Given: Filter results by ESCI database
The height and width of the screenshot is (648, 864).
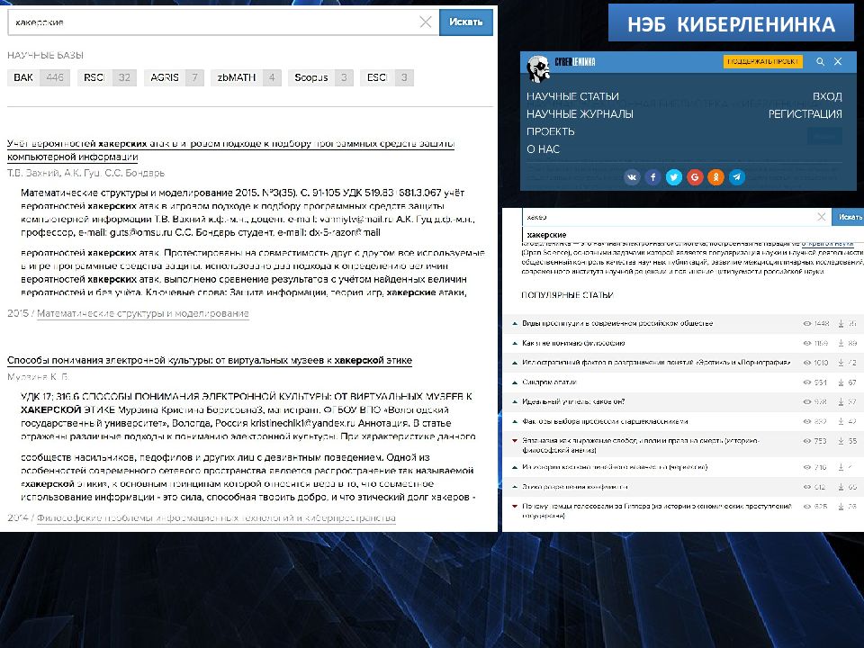Looking at the screenshot, I should click(387, 77).
